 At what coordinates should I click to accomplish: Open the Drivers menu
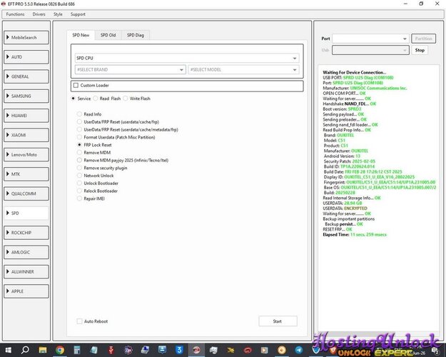(x=39, y=14)
